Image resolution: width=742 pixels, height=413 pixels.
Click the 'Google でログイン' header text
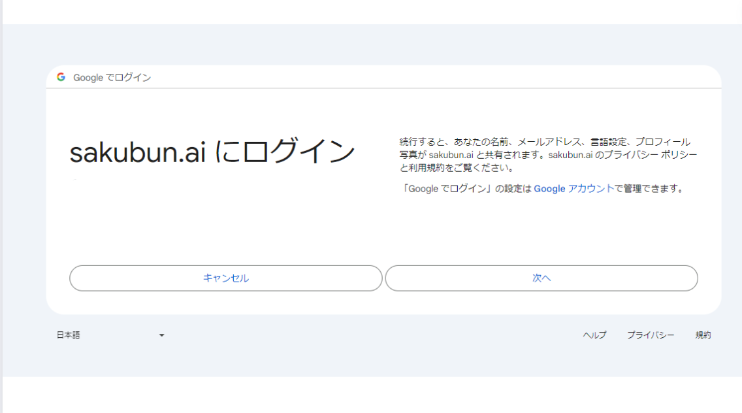[112, 77]
